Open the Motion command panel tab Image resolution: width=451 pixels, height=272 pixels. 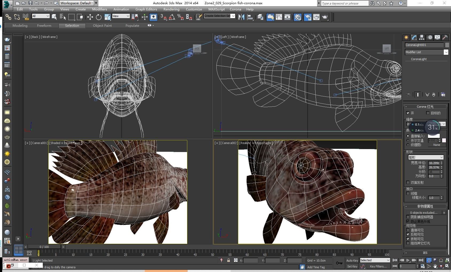(x=430, y=37)
